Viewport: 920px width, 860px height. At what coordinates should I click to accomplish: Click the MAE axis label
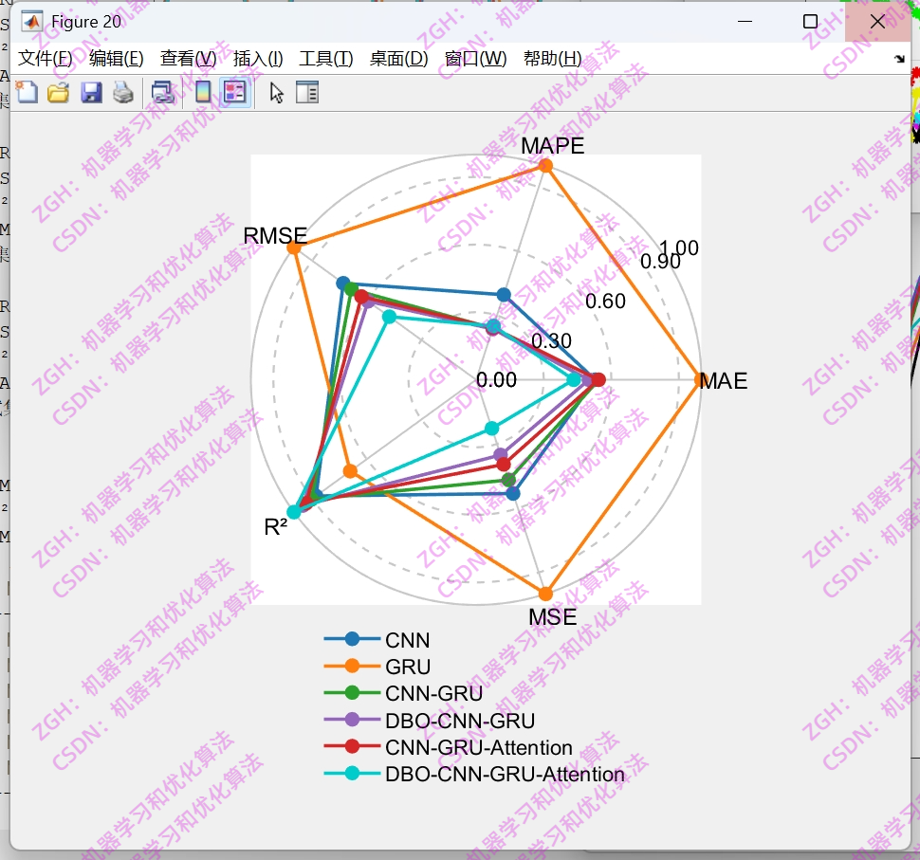(724, 381)
